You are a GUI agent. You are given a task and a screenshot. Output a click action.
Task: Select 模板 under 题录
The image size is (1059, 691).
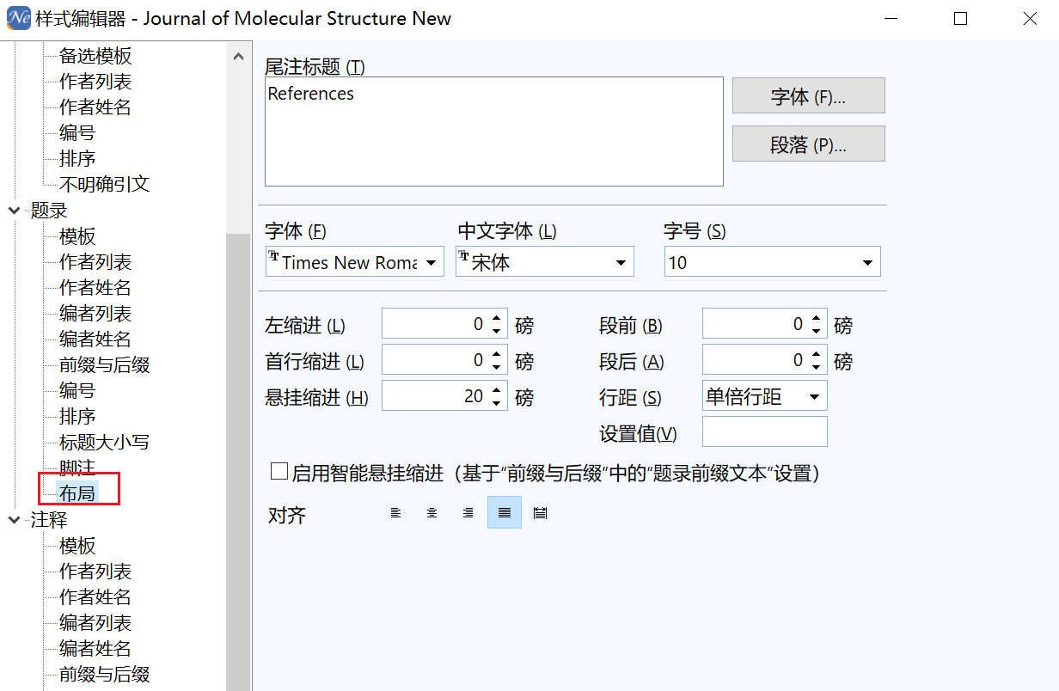77,235
